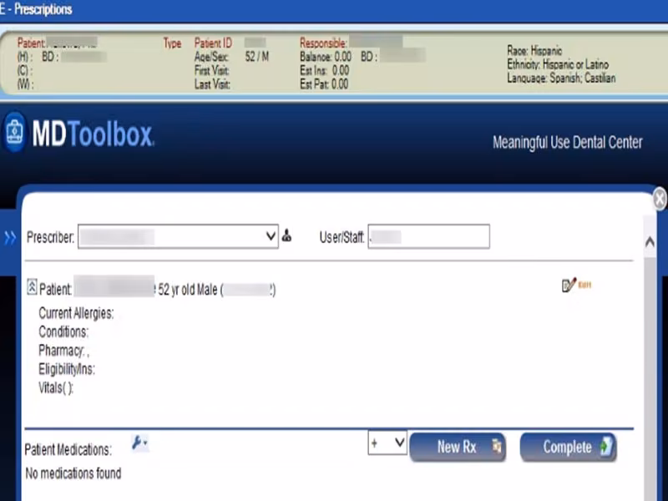668x501 pixels.
Task: Click the Eligibility/Ins label
Action: coord(67,369)
